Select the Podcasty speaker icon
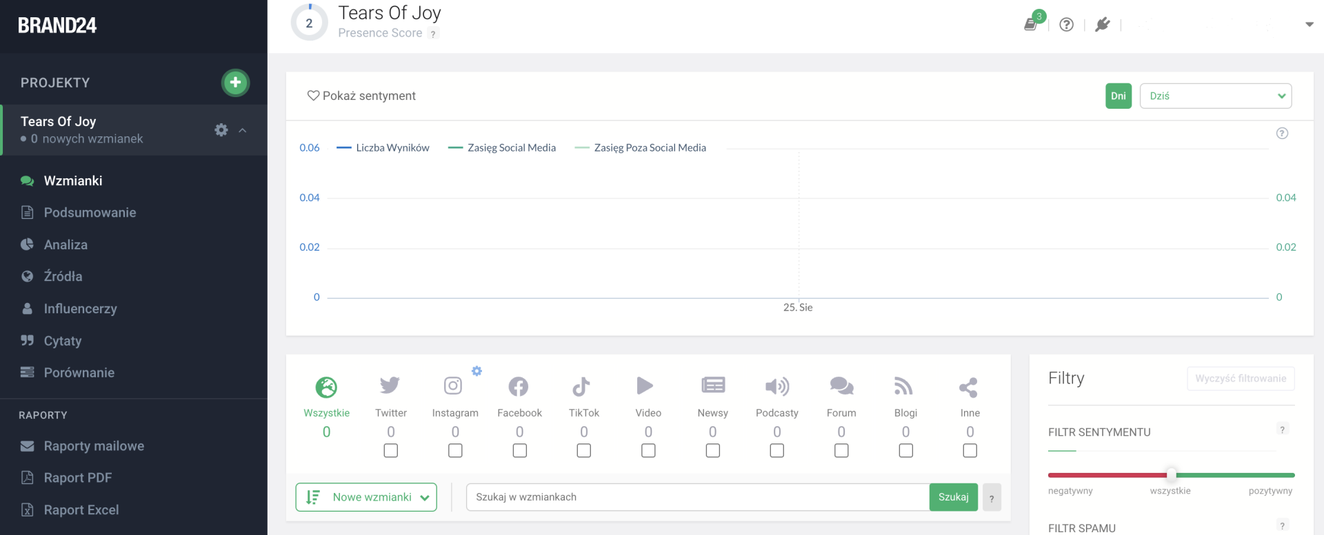1324x535 pixels. click(x=776, y=386)
